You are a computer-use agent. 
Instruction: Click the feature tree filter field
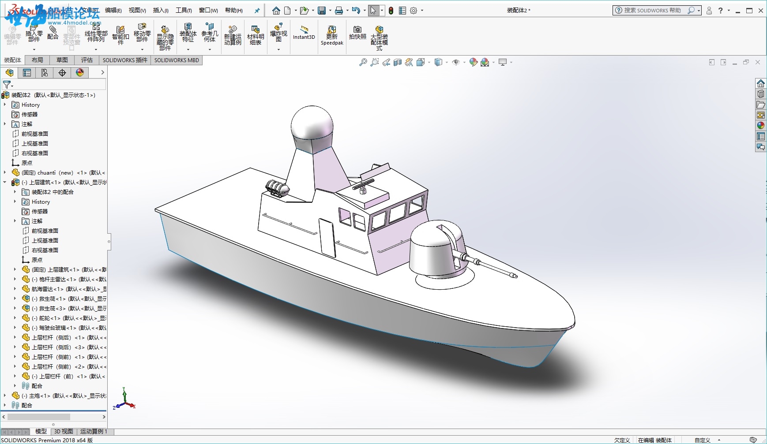[54, 84]
